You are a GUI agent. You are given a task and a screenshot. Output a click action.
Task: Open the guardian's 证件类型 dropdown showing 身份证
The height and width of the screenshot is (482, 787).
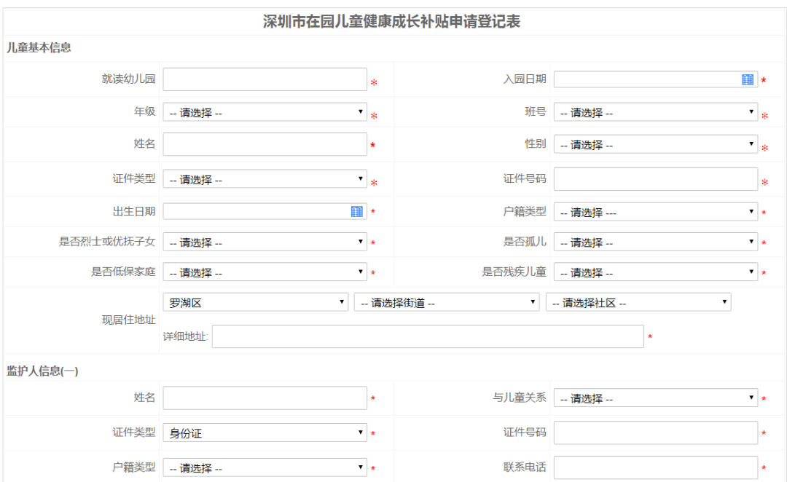tap(265, 432)
